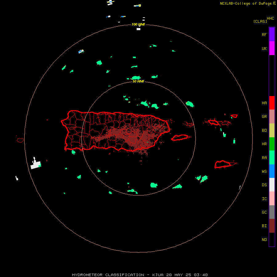Image resolution: width=277 pixels, height=277 pixels.
Task: Pick the RA light green legend swatch
Action: tap(272, 158)
